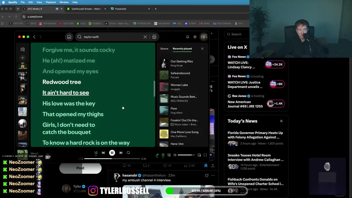
Task: Open Spotify Home via the house icon
Action: tap(69, 37)
